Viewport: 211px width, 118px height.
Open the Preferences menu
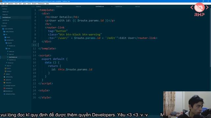(41, 4)
